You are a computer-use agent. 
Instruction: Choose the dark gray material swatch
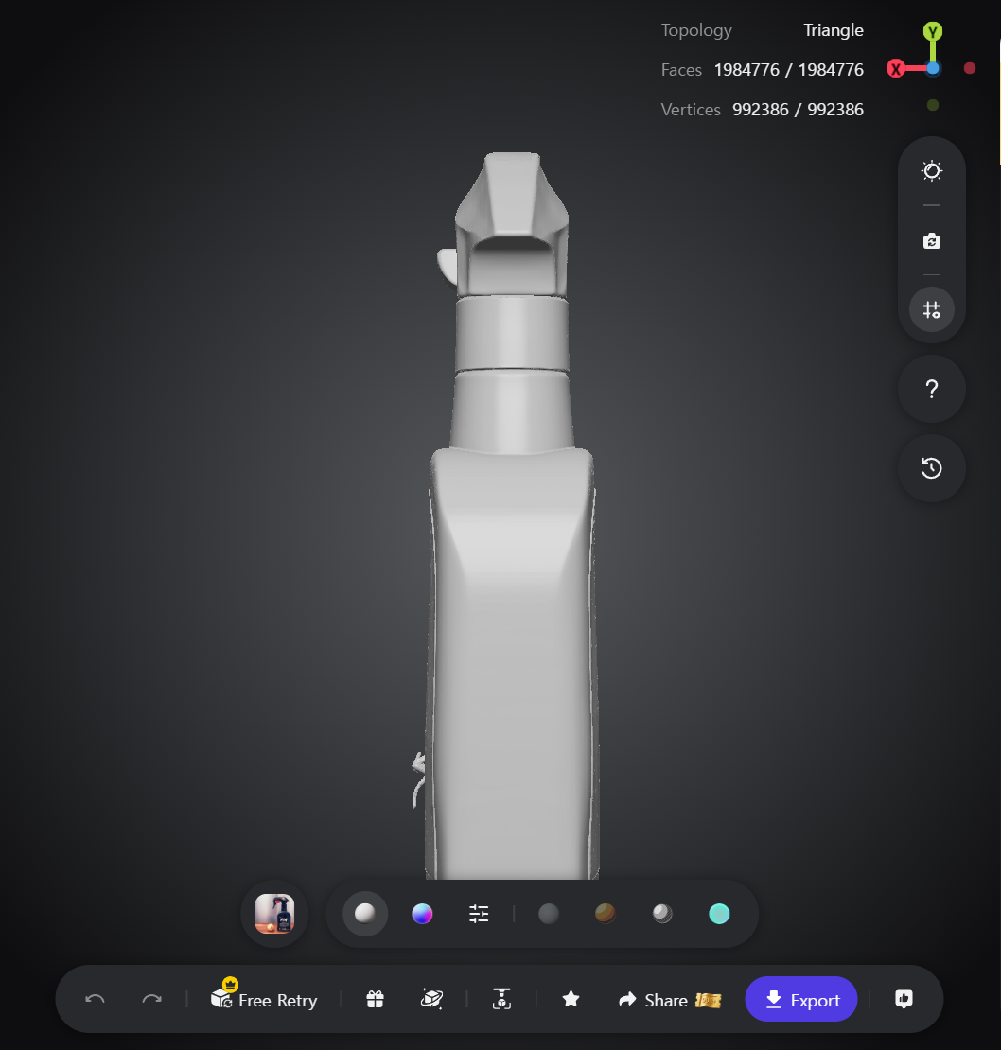pos(549,914)
